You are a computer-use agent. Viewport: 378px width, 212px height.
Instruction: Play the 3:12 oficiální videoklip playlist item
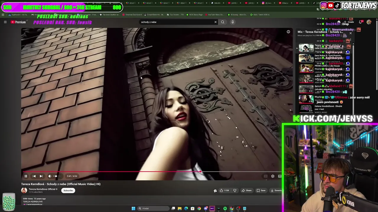tap(306, 89)
